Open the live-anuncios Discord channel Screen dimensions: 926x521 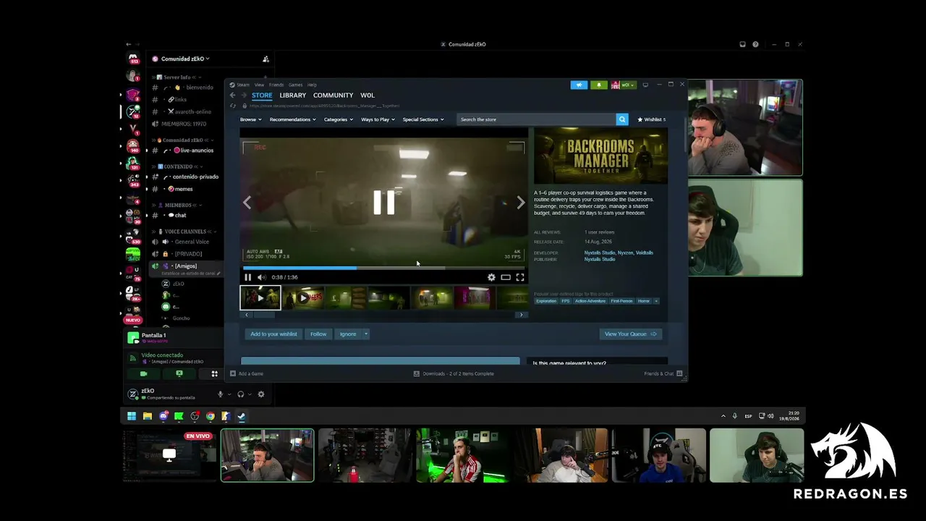tap(192, 151)
